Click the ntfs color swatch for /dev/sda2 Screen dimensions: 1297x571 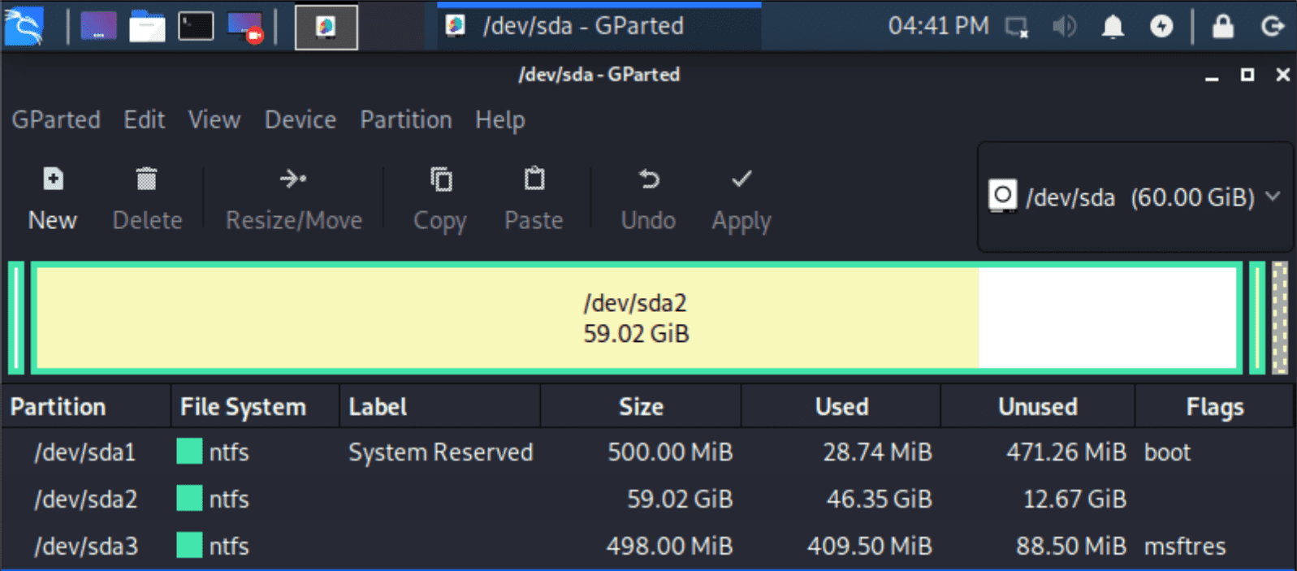click(189, 499)
